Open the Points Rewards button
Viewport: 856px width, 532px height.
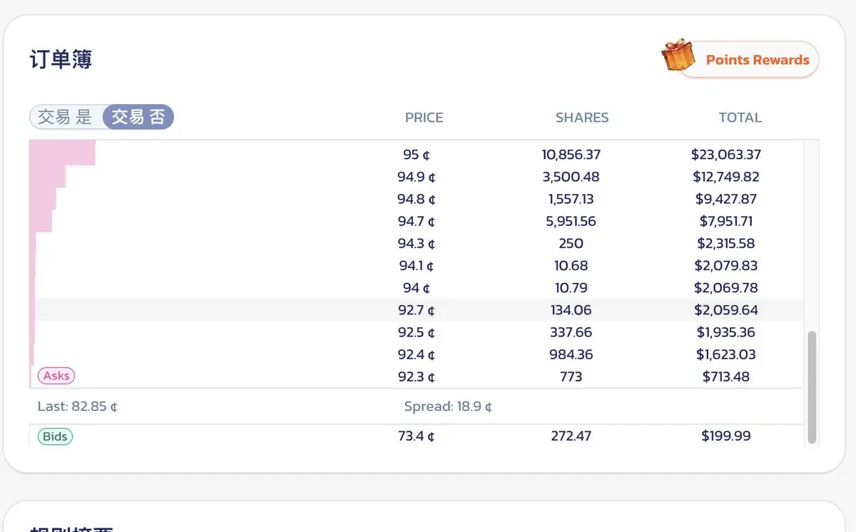(757, 60)
